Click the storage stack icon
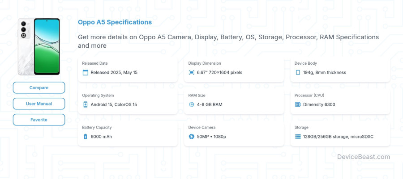This screenshot has height=179, width=403. (x=298, y=137)
